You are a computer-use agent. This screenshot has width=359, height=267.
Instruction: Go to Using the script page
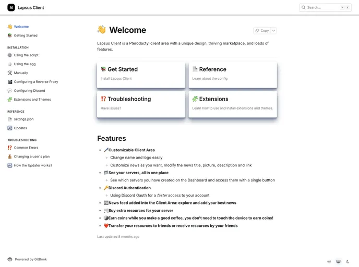coord(26,55)
